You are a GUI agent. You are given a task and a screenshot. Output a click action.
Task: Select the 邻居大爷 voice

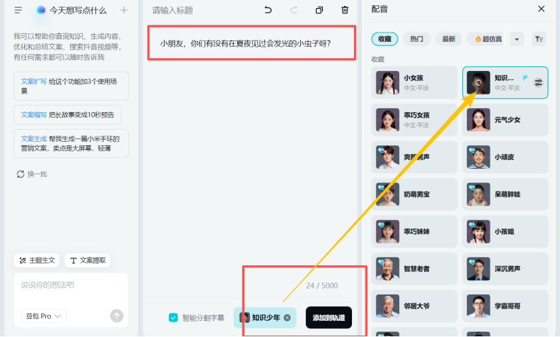click(414, 306)
